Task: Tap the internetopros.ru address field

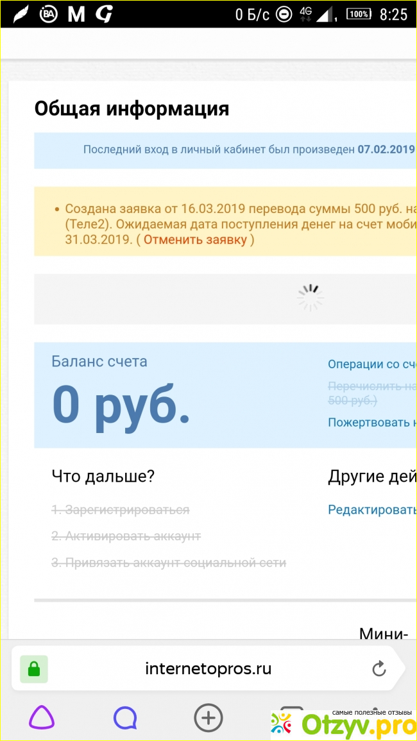Action: (x=208, y=669)
